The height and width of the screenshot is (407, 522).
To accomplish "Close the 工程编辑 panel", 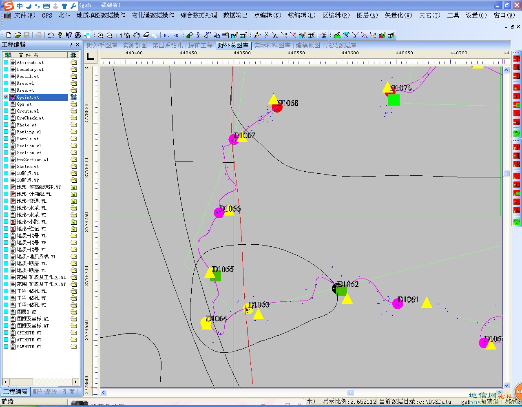I will [77, 44].
